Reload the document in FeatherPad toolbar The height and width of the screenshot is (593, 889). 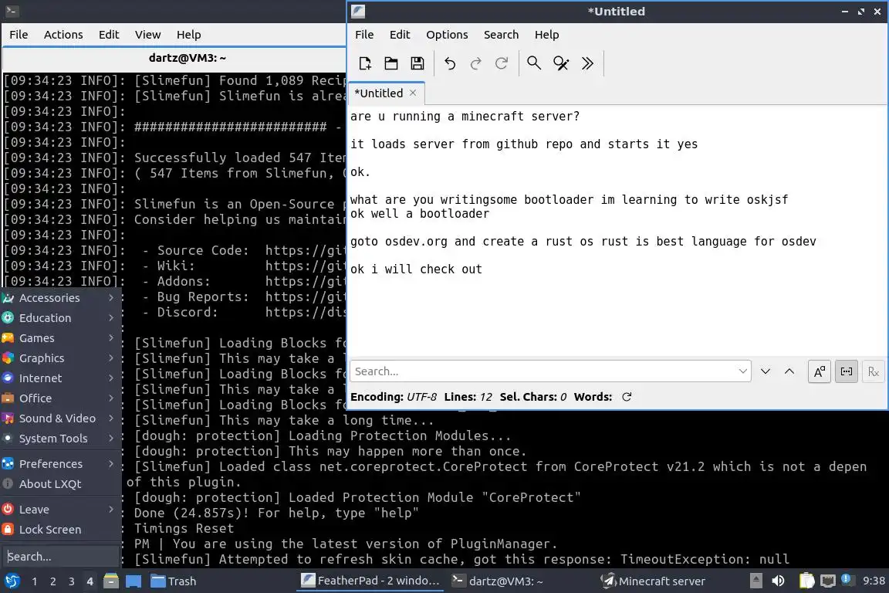tap(502, 63)
